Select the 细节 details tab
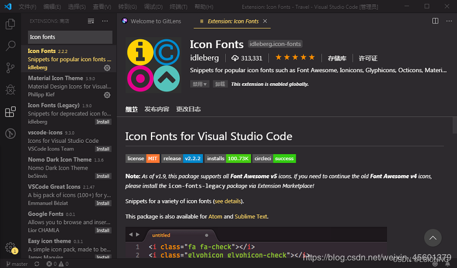The width and height of the screenshot is (457, 268). 131,109
